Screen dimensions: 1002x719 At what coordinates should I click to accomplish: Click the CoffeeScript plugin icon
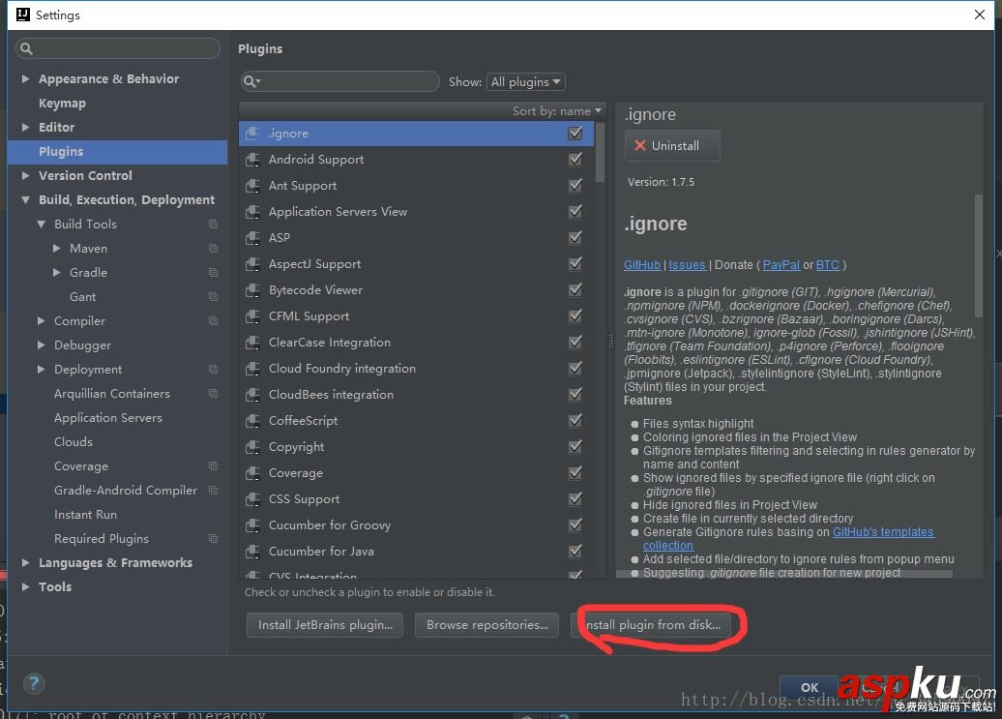[x=252, y=421]
